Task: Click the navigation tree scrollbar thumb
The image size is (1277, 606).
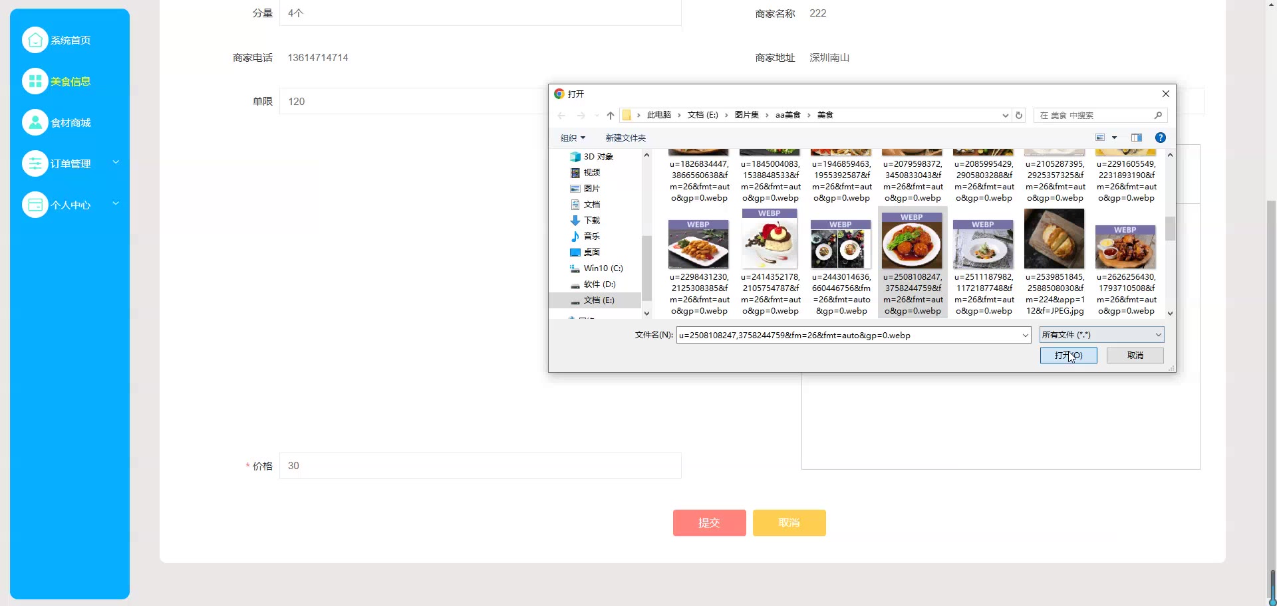Action: [646, 268]
